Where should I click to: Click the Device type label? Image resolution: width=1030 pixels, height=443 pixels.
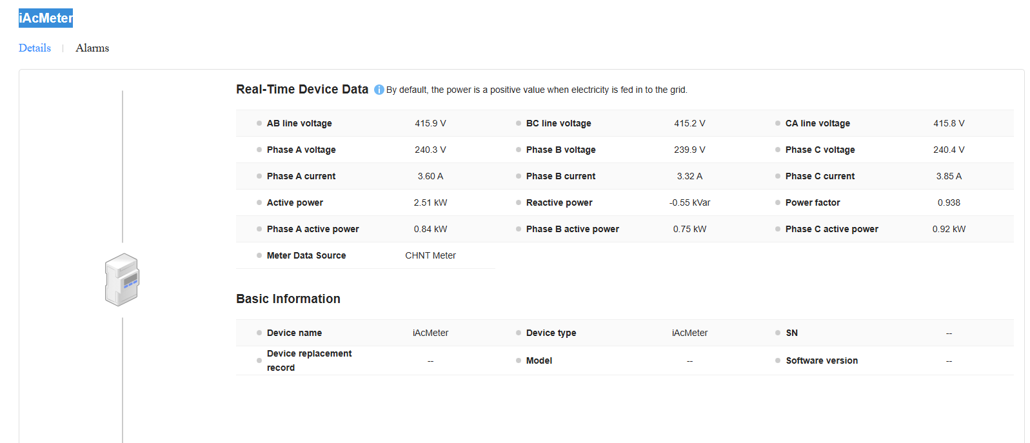pos(551,333)
